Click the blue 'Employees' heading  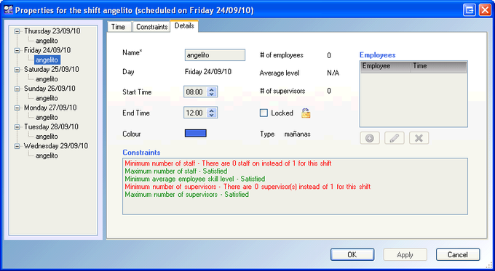pyautogui.click(x=378, y=54)
